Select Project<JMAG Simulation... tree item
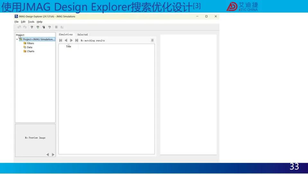This screenshot has width=308, height=174. (x=37, y=39)
